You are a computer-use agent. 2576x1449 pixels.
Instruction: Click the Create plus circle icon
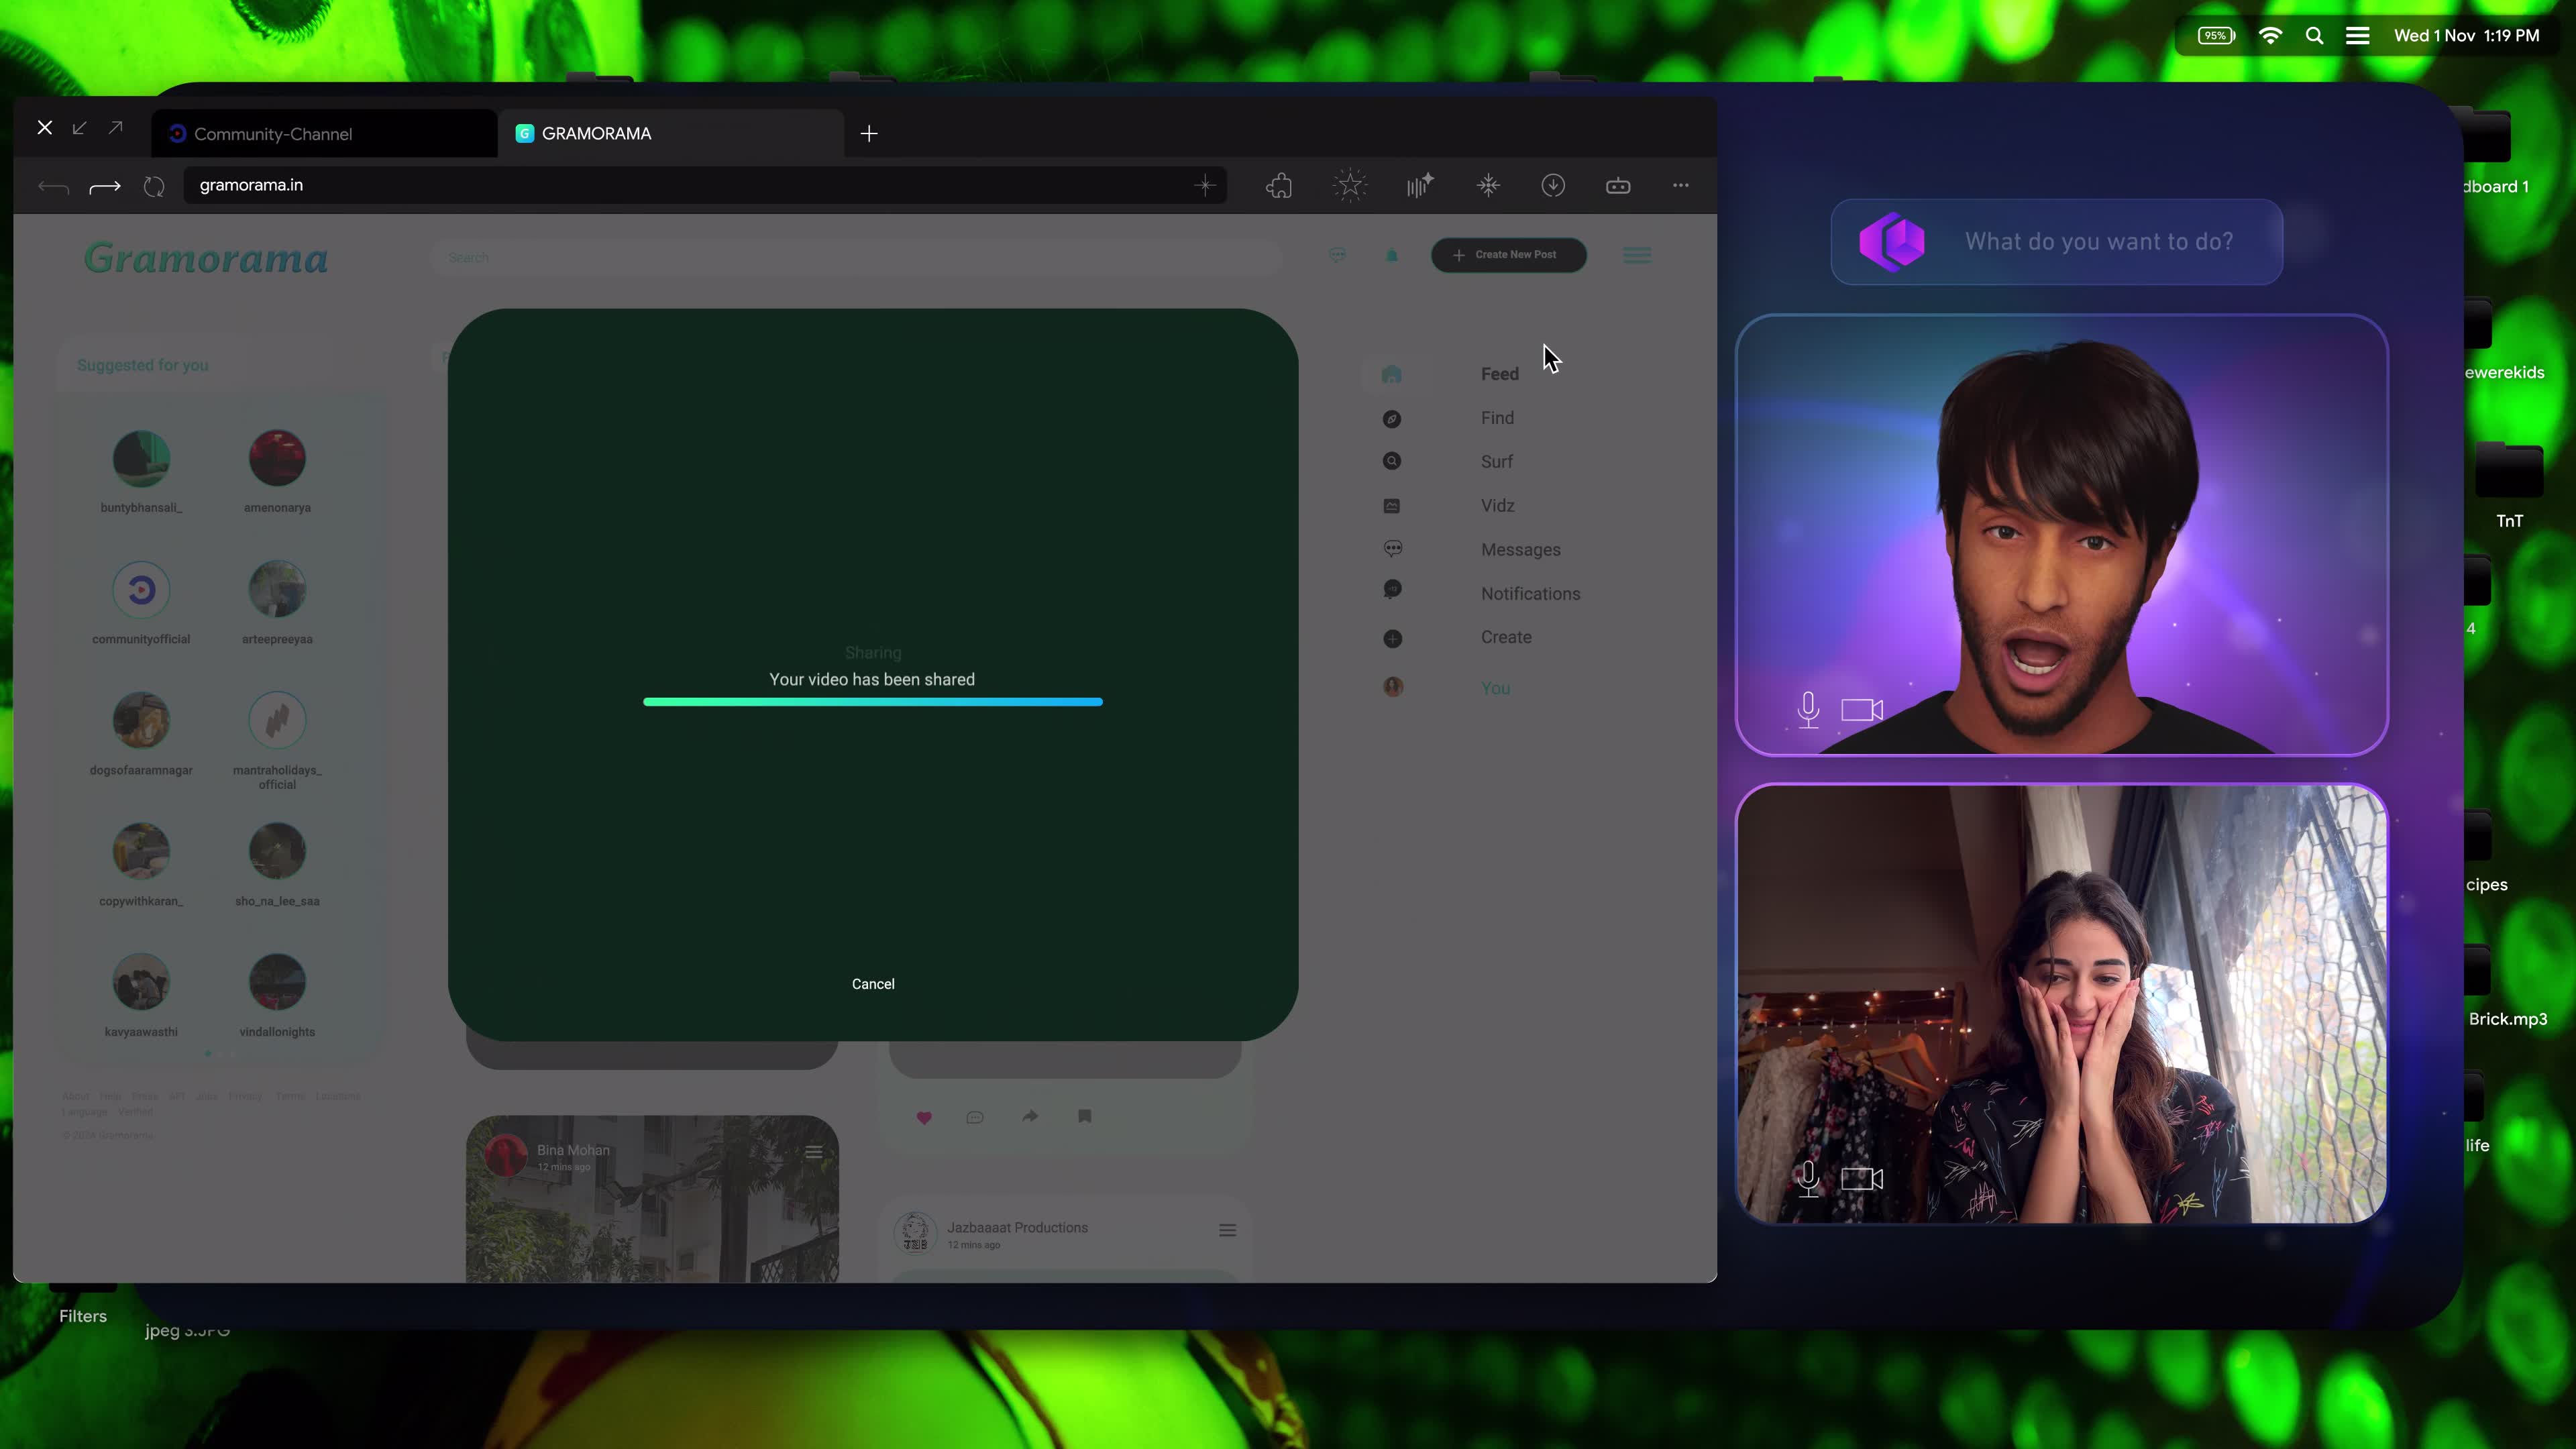tap(1392, 639)
